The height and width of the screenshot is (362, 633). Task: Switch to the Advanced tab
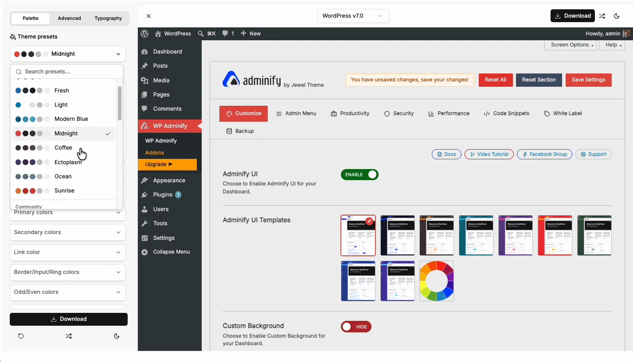69,18
